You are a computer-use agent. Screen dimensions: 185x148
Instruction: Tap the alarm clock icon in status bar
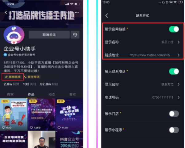167,2
